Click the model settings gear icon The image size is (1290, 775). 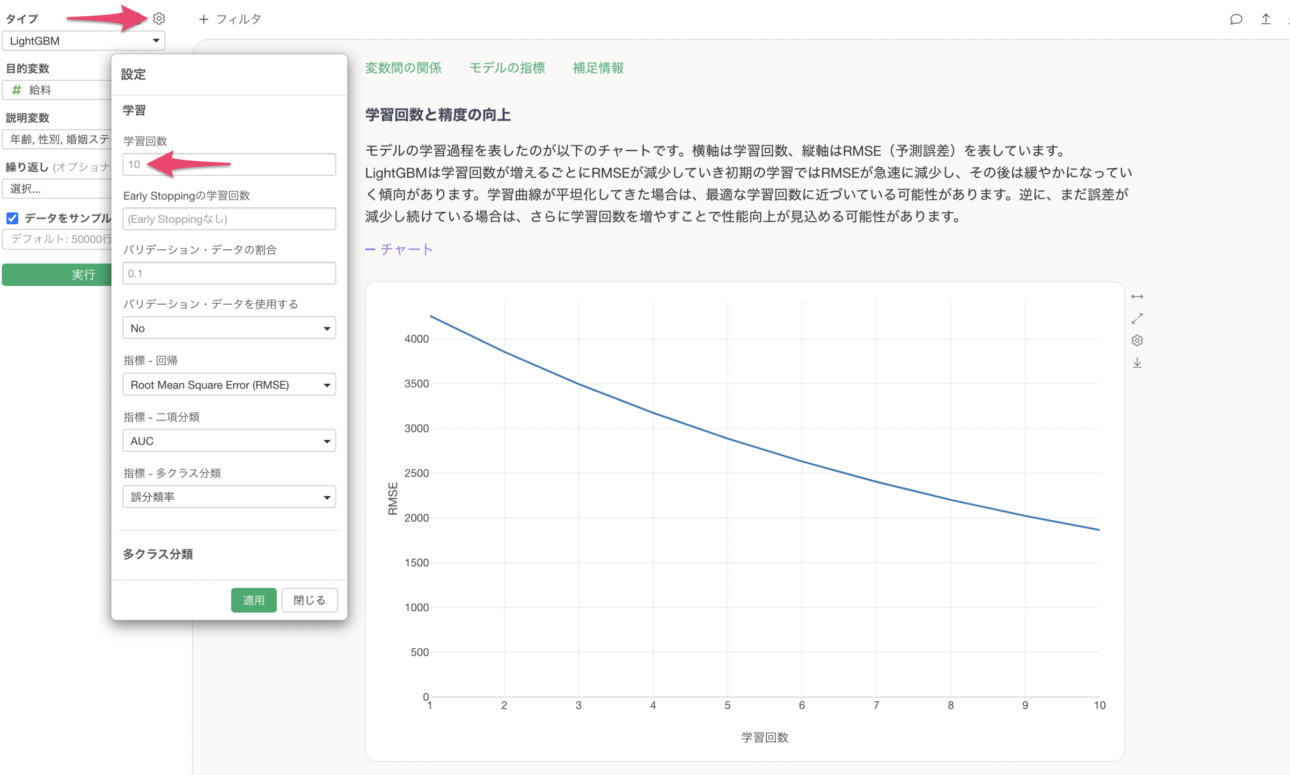coord(159,19)
